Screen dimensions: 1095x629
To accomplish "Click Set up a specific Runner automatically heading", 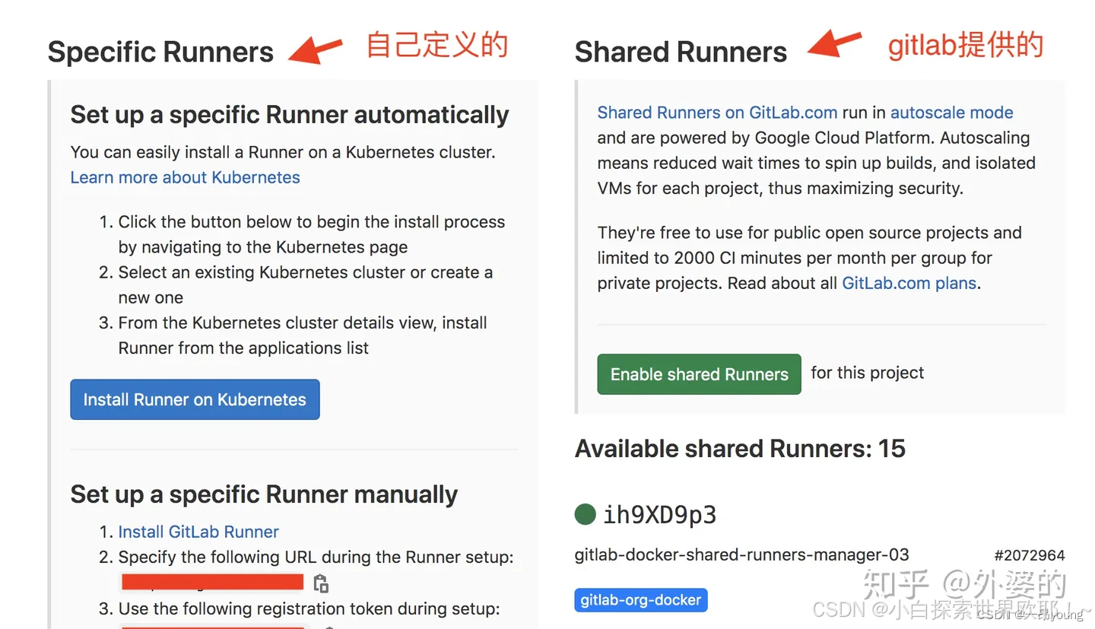I will (x=290, y=115).
